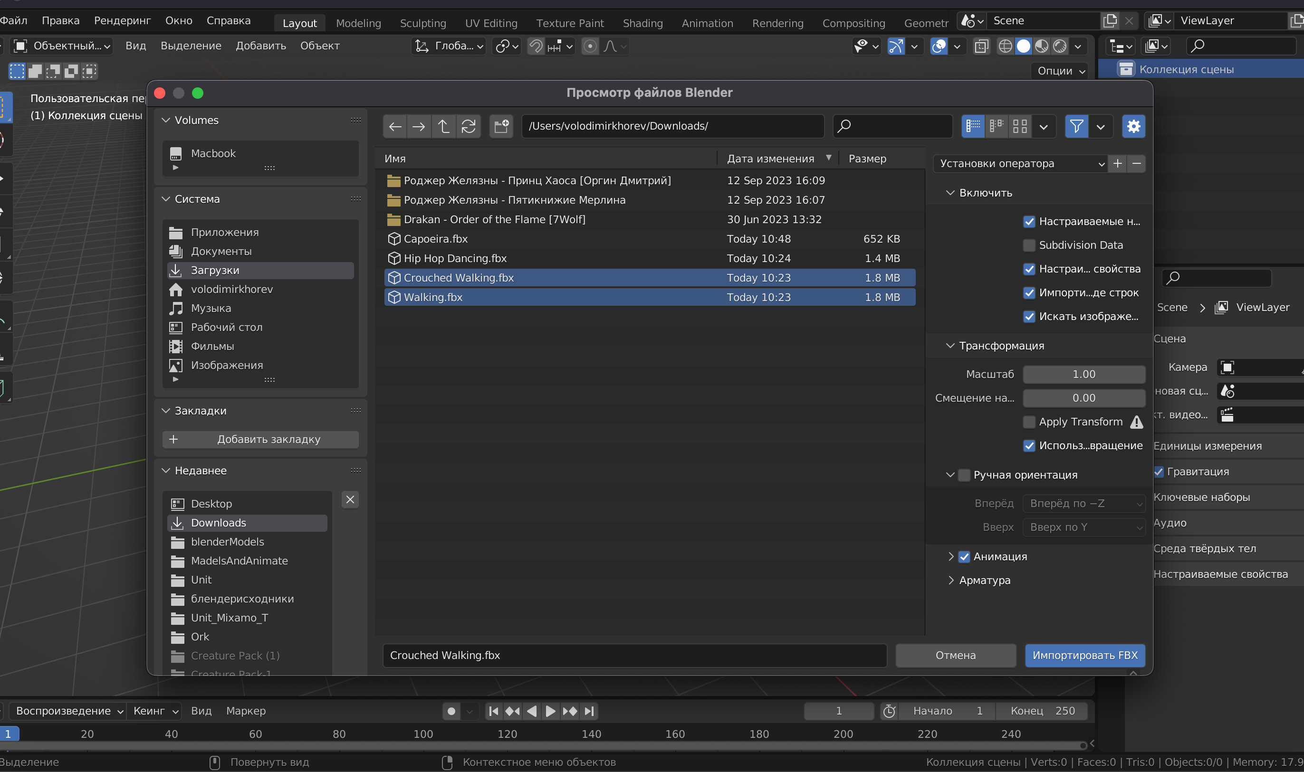Expand the Арматура import settings
This screenshot has width=1304, height=772.
[950, 580]
